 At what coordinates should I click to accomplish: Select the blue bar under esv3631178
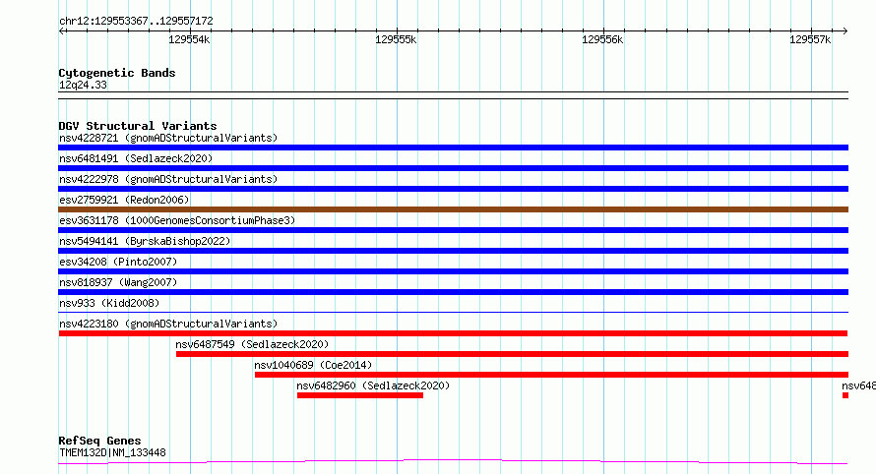[453, 230]
